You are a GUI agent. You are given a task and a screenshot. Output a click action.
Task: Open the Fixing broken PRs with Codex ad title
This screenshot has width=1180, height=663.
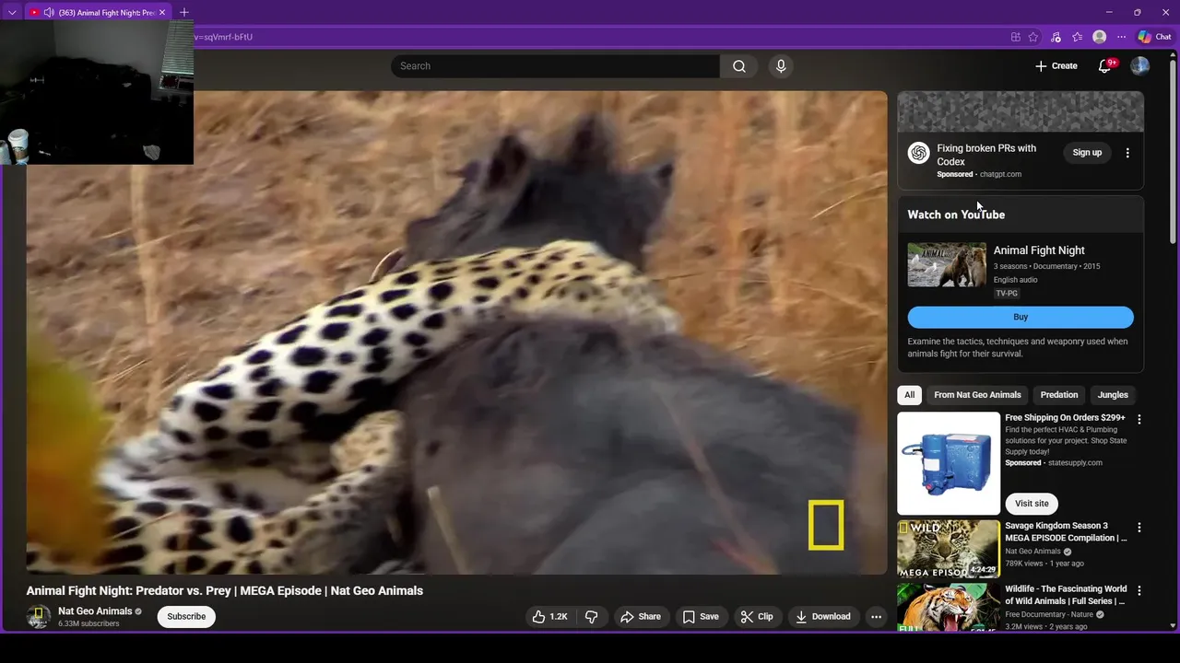[x=986, y=155]
